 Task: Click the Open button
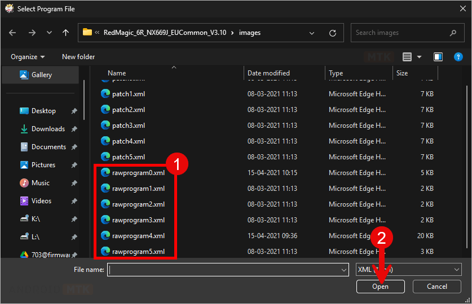[x=380, y=287]
